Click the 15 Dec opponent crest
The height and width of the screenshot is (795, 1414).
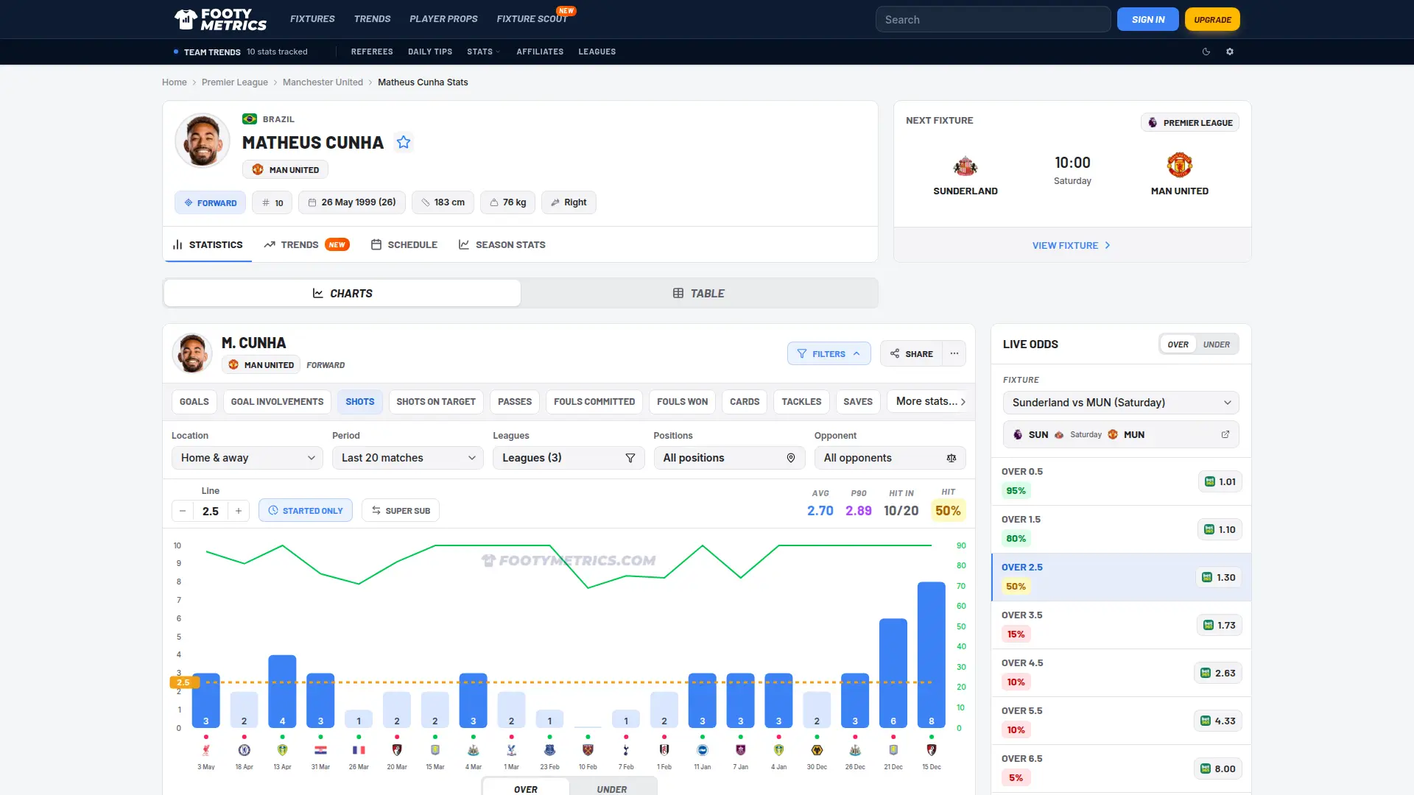(x=932, y=750)
